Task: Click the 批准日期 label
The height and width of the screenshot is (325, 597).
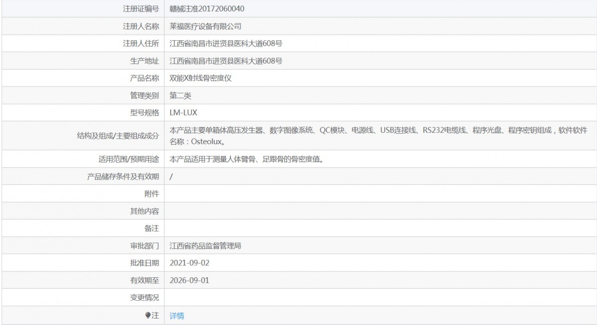Action: click(x=144, y=263)
